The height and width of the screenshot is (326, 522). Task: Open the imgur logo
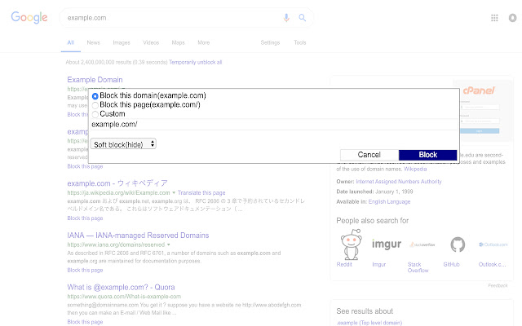tap(387, 244)
